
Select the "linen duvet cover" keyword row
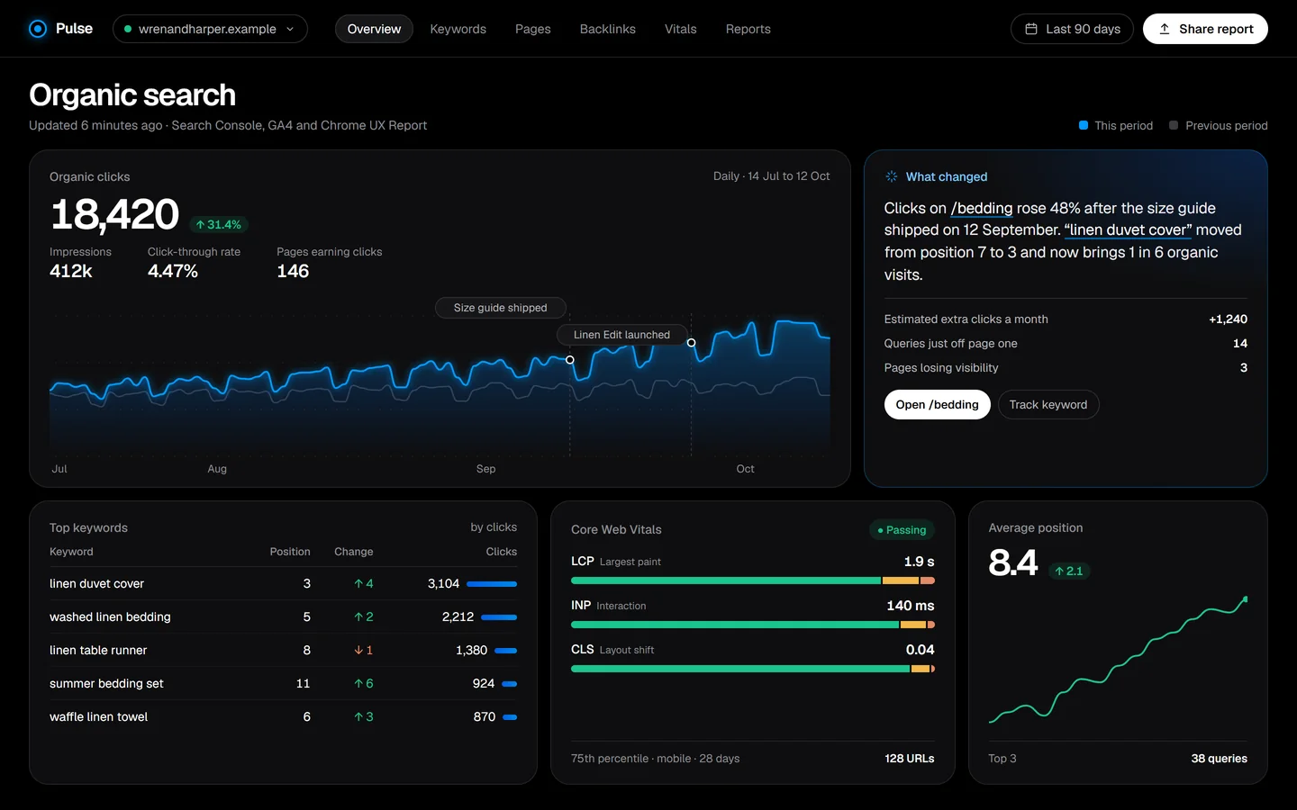283,584
